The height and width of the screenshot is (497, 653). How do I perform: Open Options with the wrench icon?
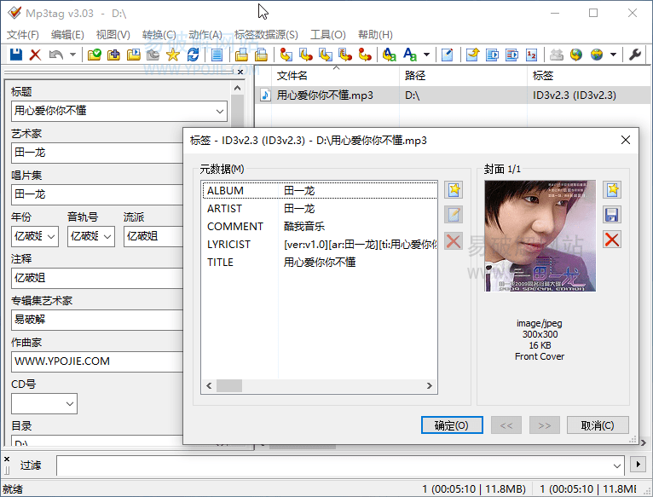point(635,55)
